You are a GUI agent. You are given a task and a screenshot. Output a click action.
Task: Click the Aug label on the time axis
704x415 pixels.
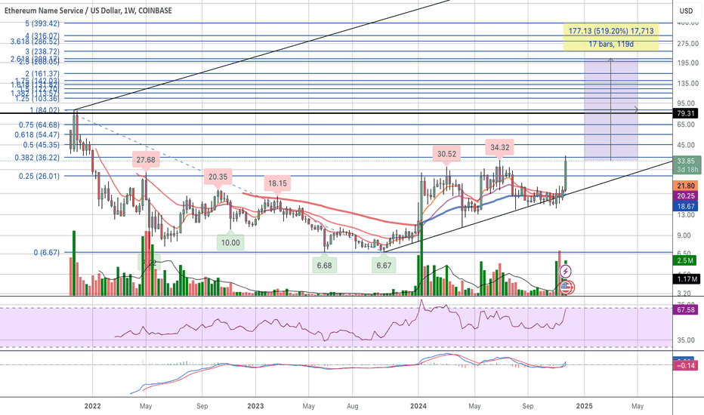tap(353, 406)
